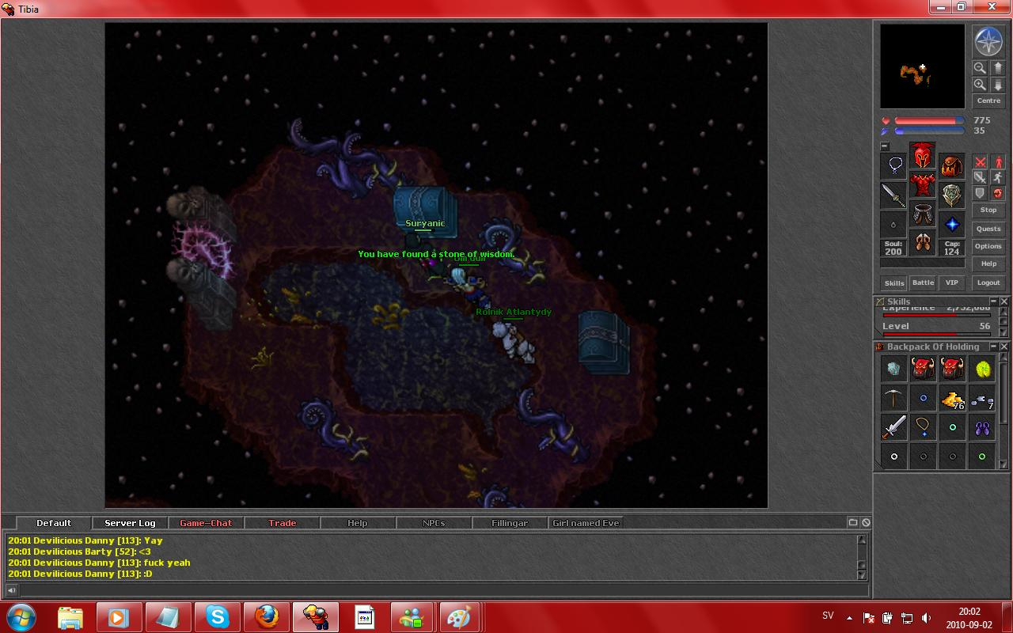Click the Stop button

point(989,210)
